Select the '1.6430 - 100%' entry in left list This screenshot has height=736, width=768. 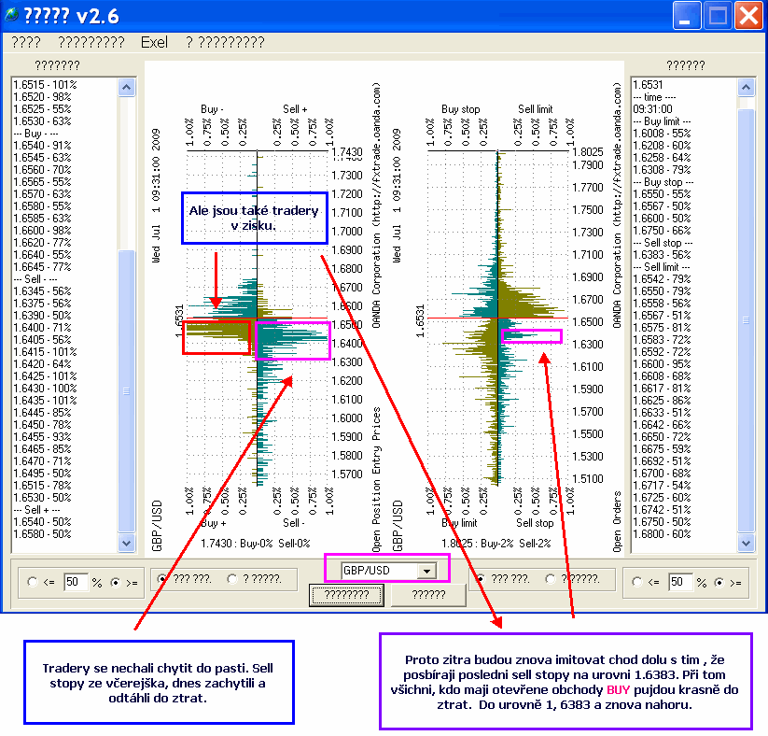[x=45, y=388]
